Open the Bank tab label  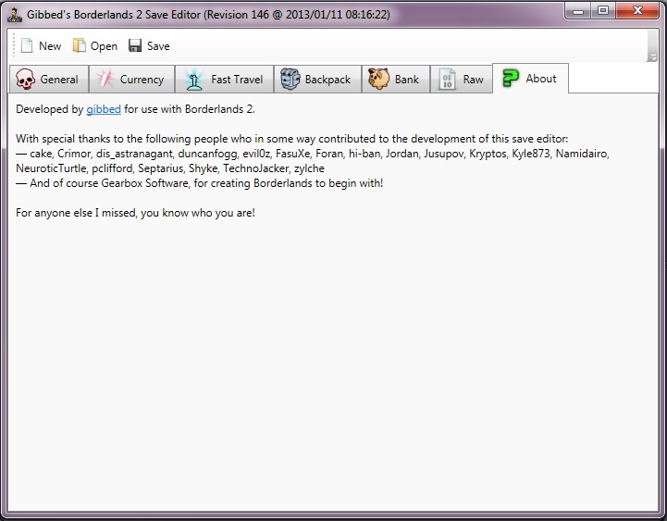point(407,80)
